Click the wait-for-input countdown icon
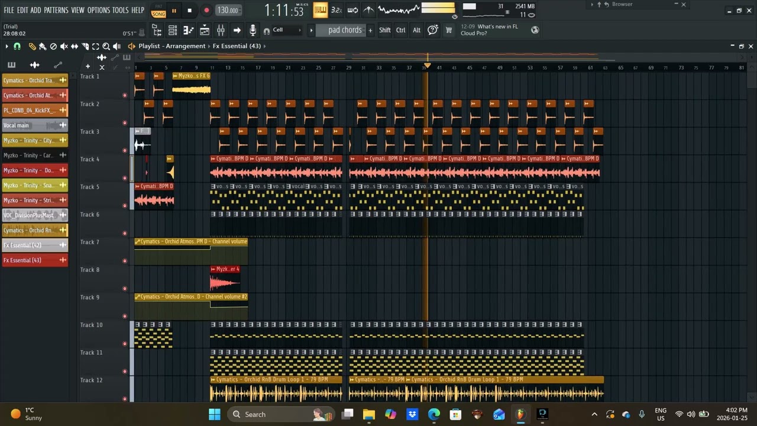 click(x=336, y=10)
